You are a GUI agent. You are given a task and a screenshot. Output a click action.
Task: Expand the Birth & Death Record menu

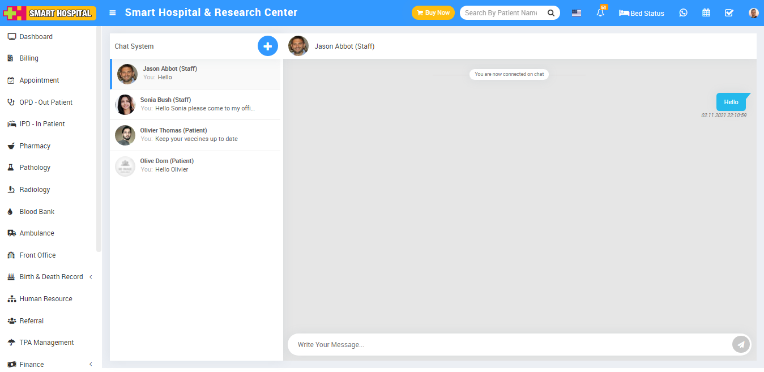(x=51, y=277)
